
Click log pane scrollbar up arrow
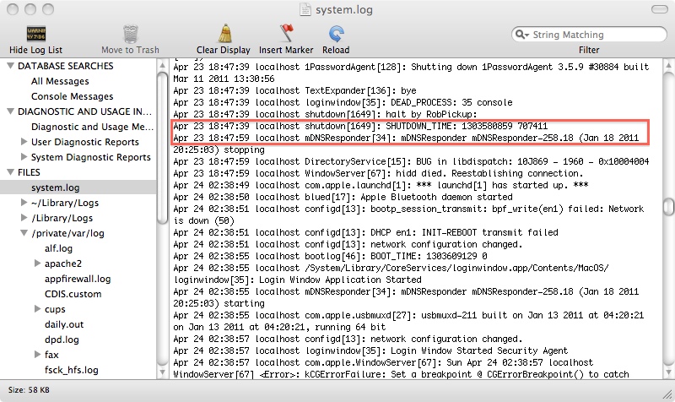click(668, 66)
